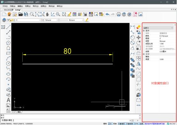Click the ByLayer color swatch in properties panel
The width and height of the screenshot is (177, 125).
coord(161,36)
